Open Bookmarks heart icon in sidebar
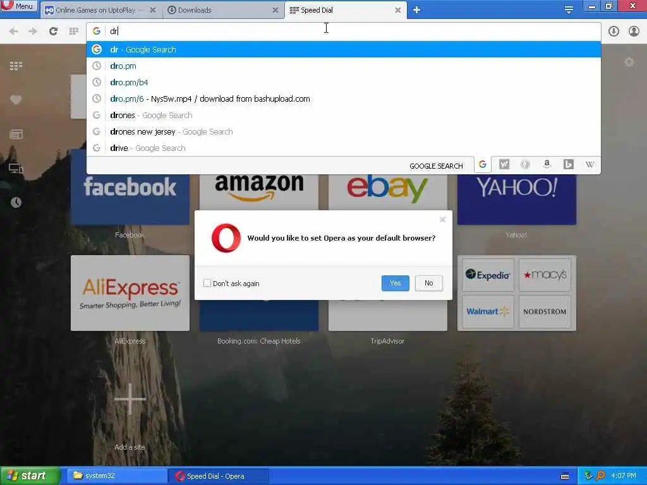 16,100
